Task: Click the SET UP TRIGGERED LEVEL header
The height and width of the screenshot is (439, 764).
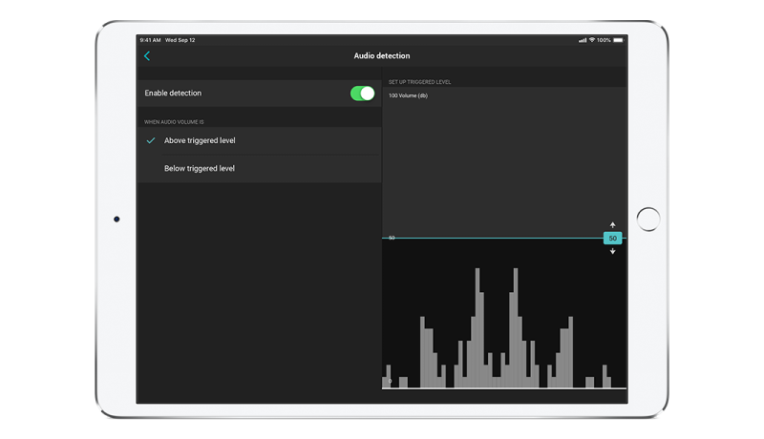Action: click(419, 82)
